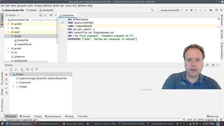Expand the src folder

tap(8, 52)
